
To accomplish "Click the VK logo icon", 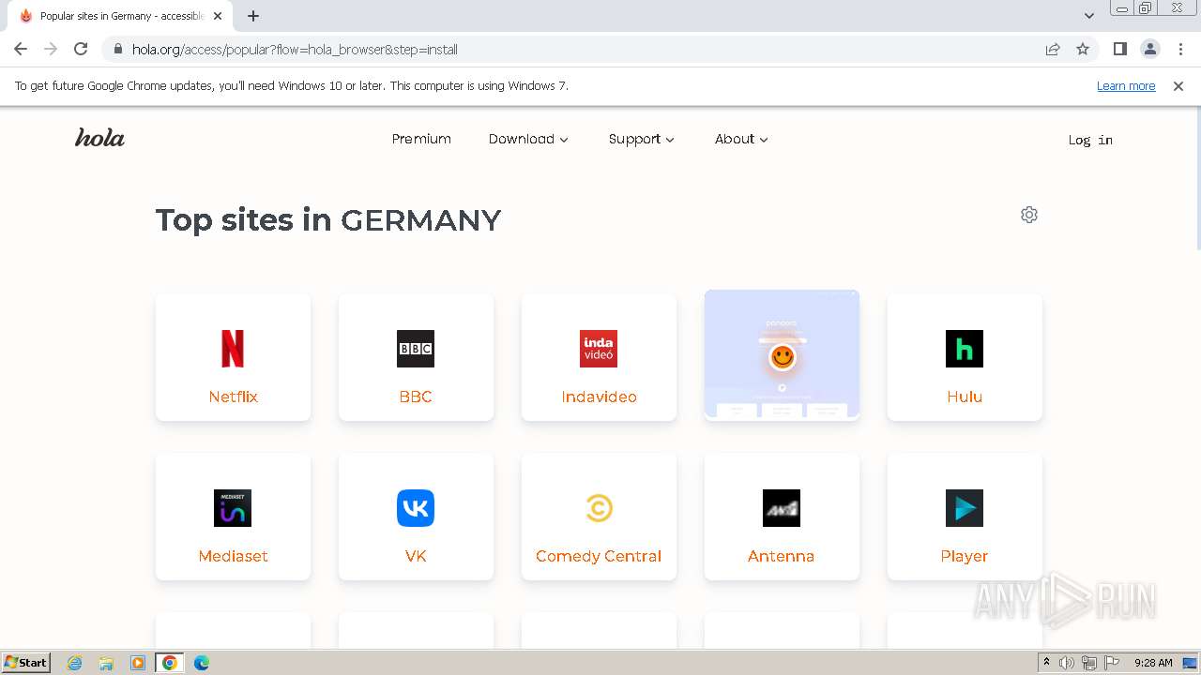I will pyautogui.click(x=416, y=508).
